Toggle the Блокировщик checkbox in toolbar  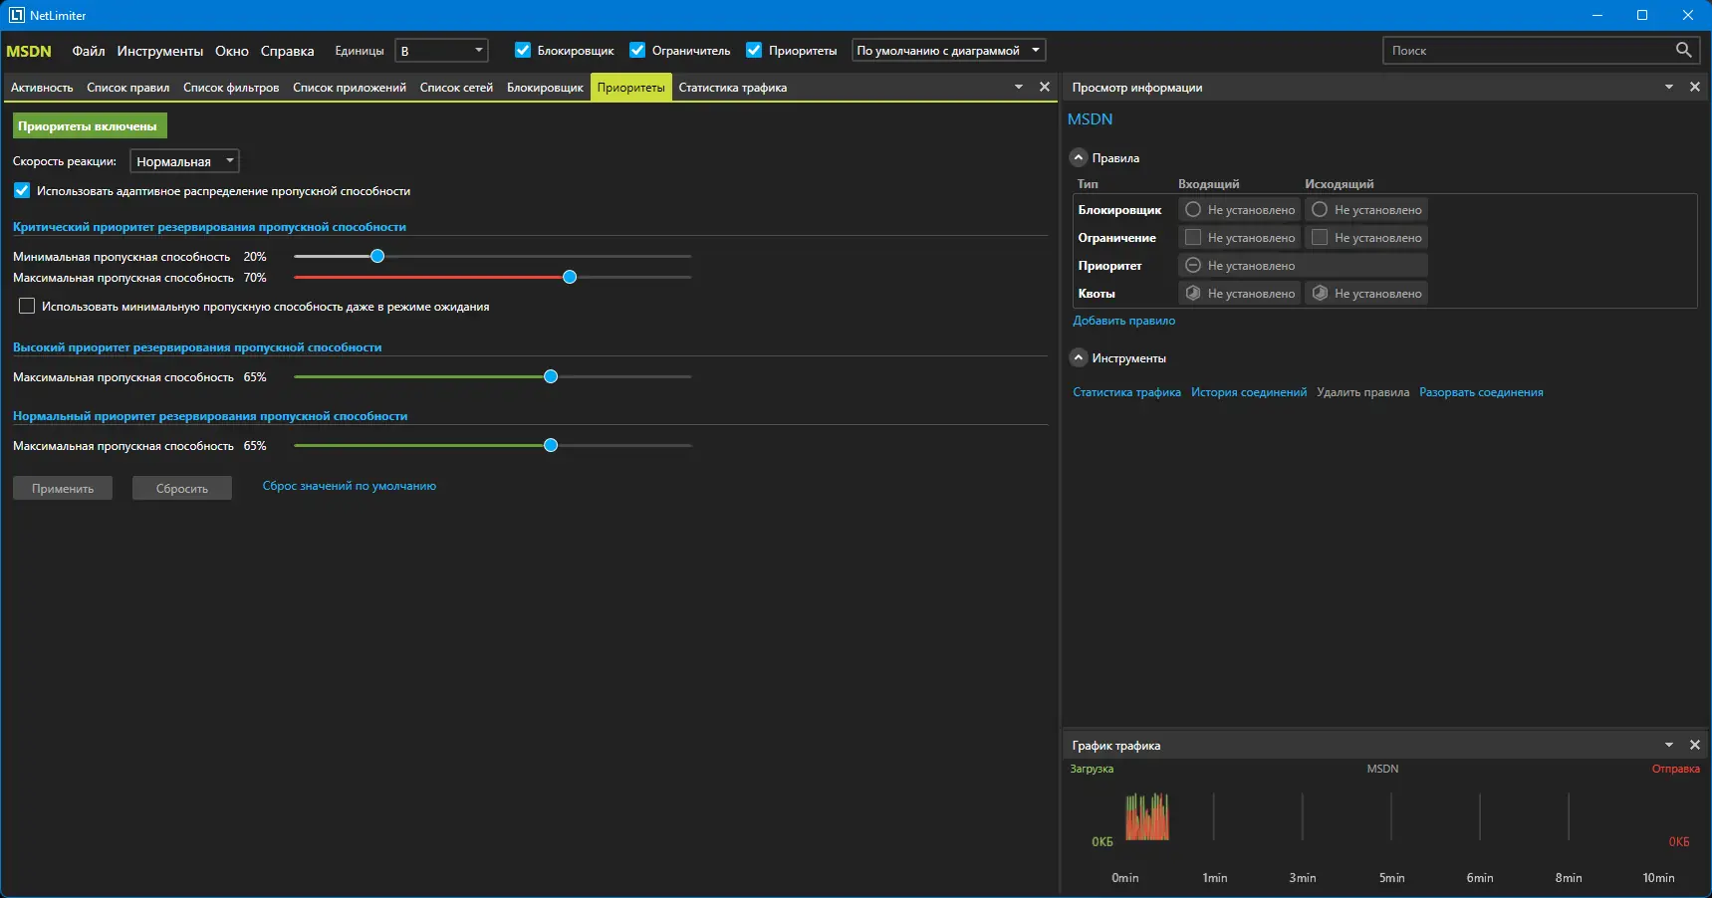coord(523,51)
